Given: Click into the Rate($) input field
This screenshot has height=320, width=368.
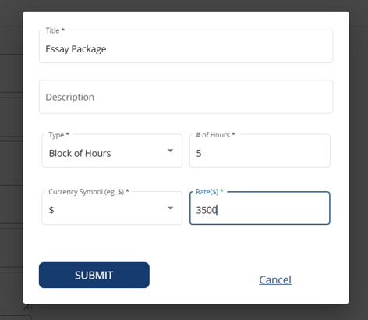Looking at the screenshot, I should pos(260,208).
